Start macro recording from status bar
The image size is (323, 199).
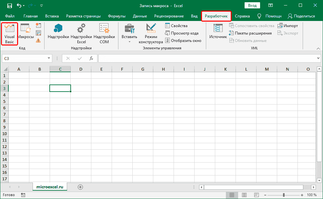tap(23, 195)
